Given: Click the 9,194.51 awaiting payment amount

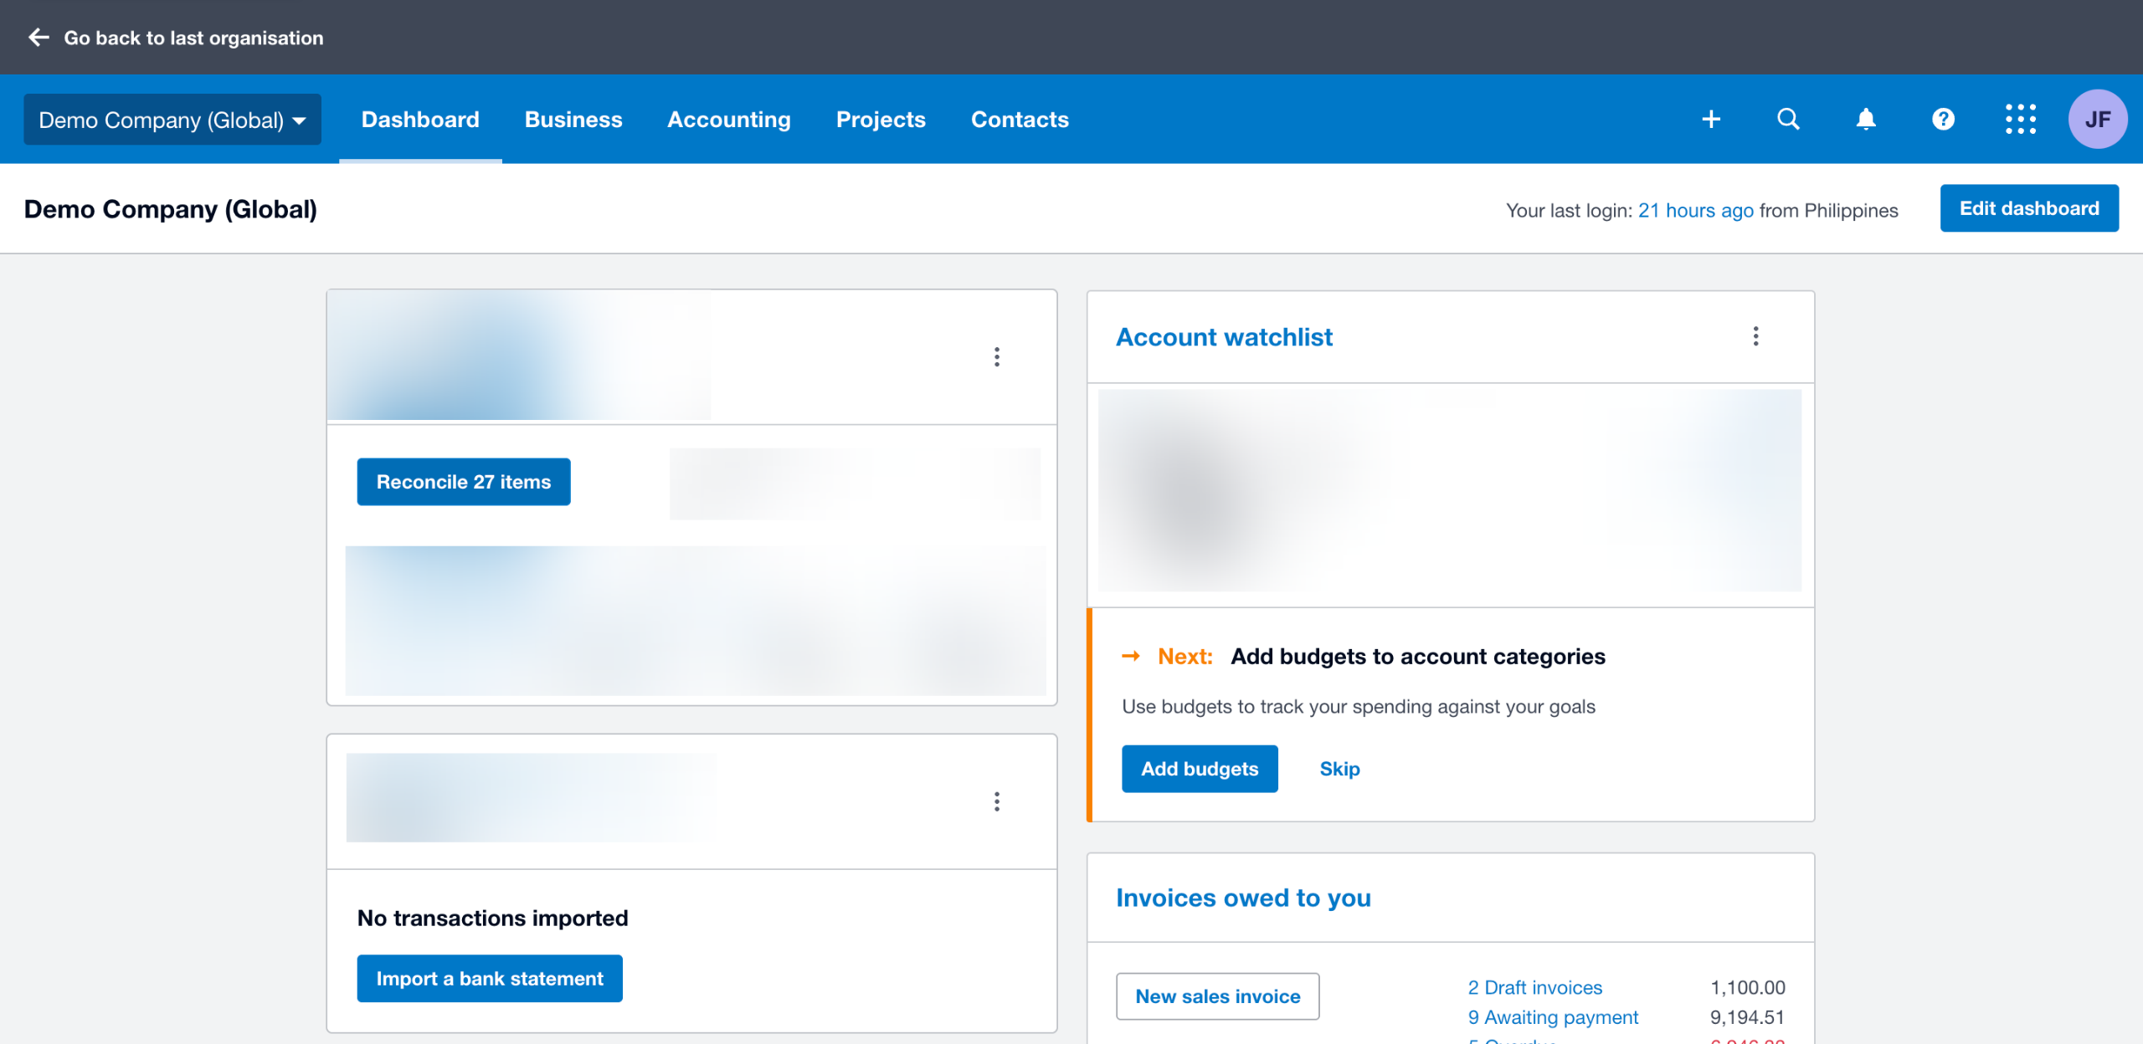Looking at the screenshot, I should [x=1748, y=1017].
